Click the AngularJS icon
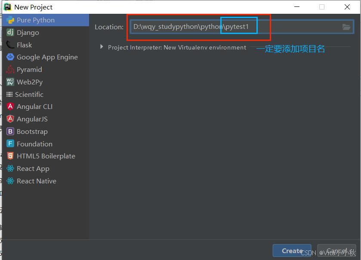 pos(10,119)
